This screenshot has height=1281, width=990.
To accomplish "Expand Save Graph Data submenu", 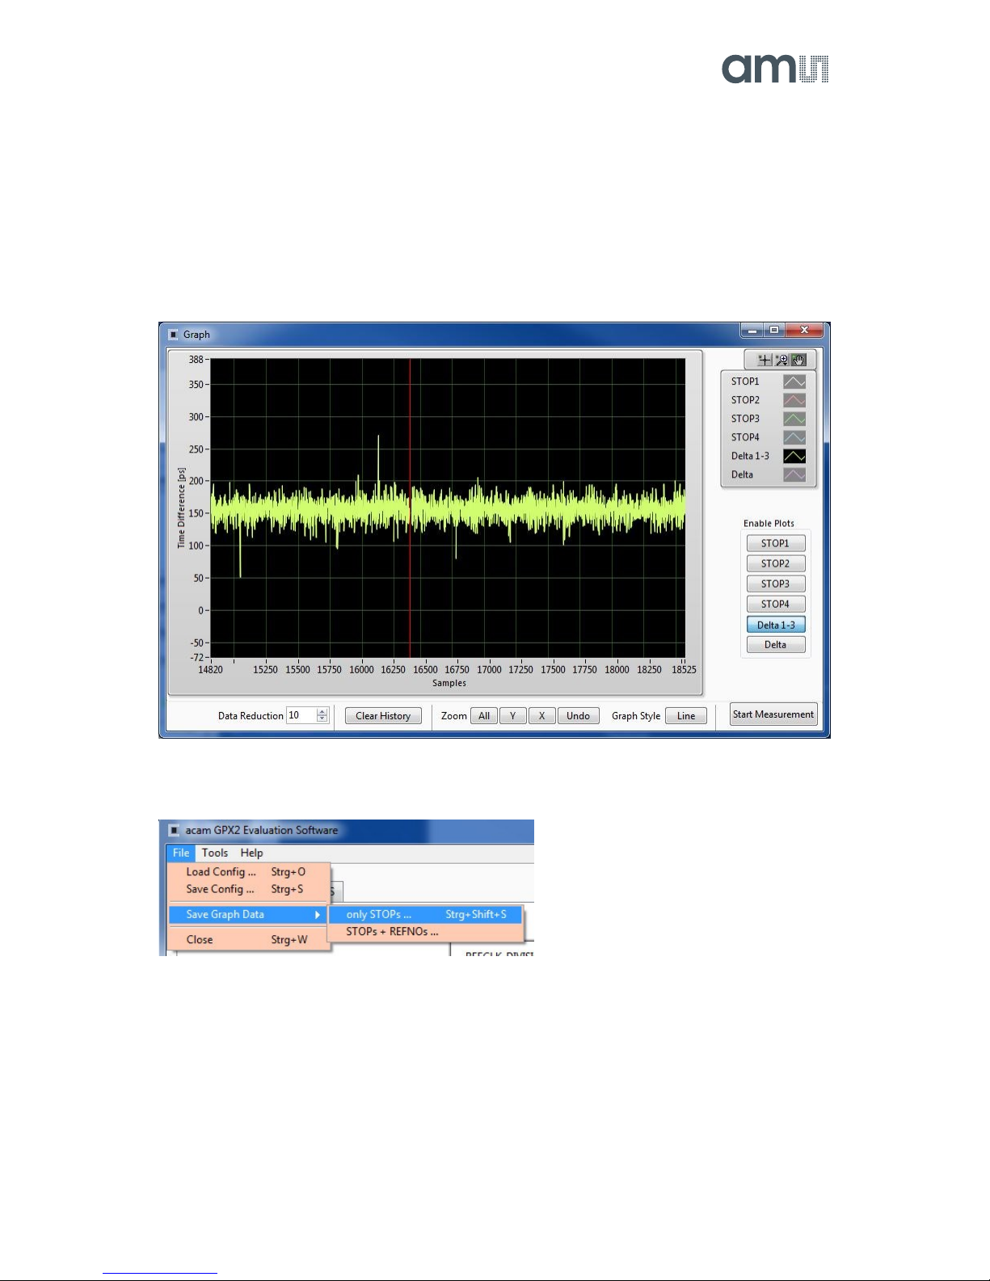I will pyautogui.click(x=248, y=914).
